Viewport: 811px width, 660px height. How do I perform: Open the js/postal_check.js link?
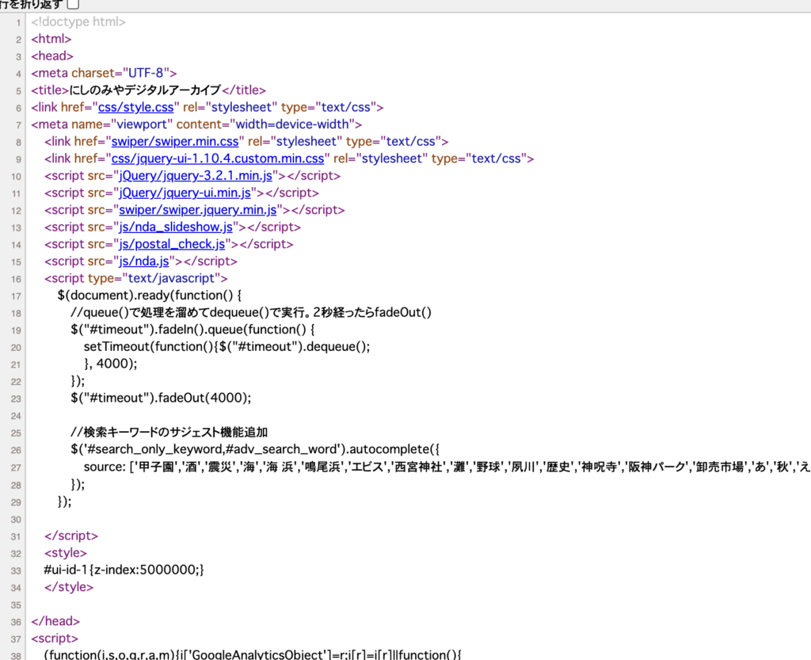(x=172, y=243)
